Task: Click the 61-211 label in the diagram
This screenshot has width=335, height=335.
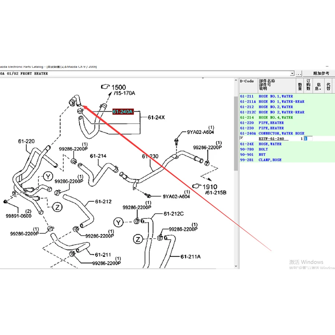Action: point(103,255)
